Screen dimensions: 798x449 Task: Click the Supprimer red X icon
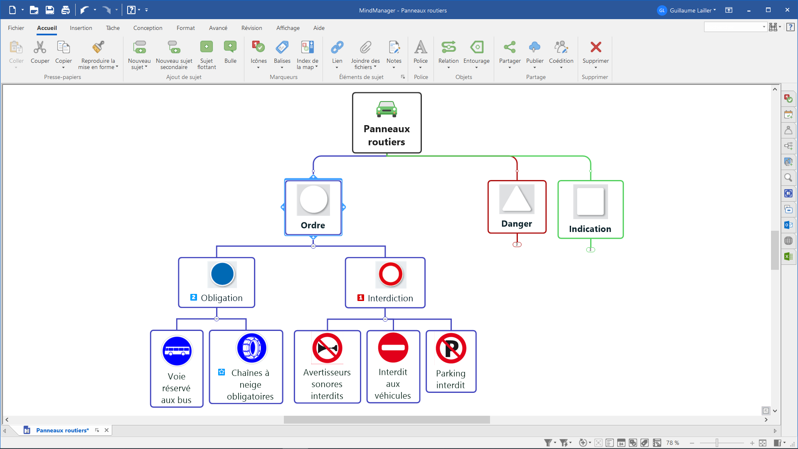[x=596, y=47]
